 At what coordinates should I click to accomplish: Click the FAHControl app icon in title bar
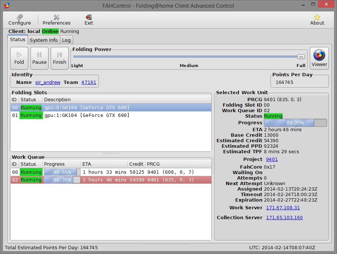(7, 5)
